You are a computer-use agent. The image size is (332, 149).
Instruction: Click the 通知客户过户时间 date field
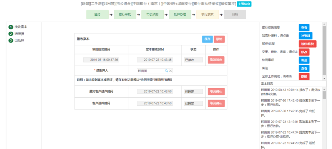[x=155, y=92]
